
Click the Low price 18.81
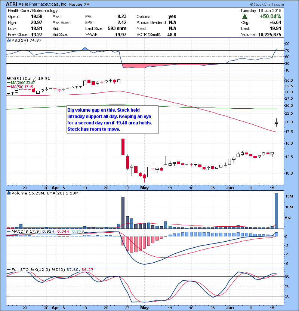pos(37,28)
